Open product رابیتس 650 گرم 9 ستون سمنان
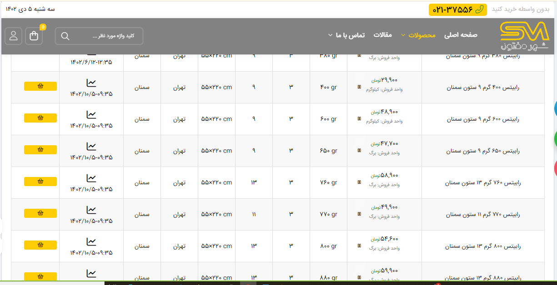 click(x=482, y=151)
